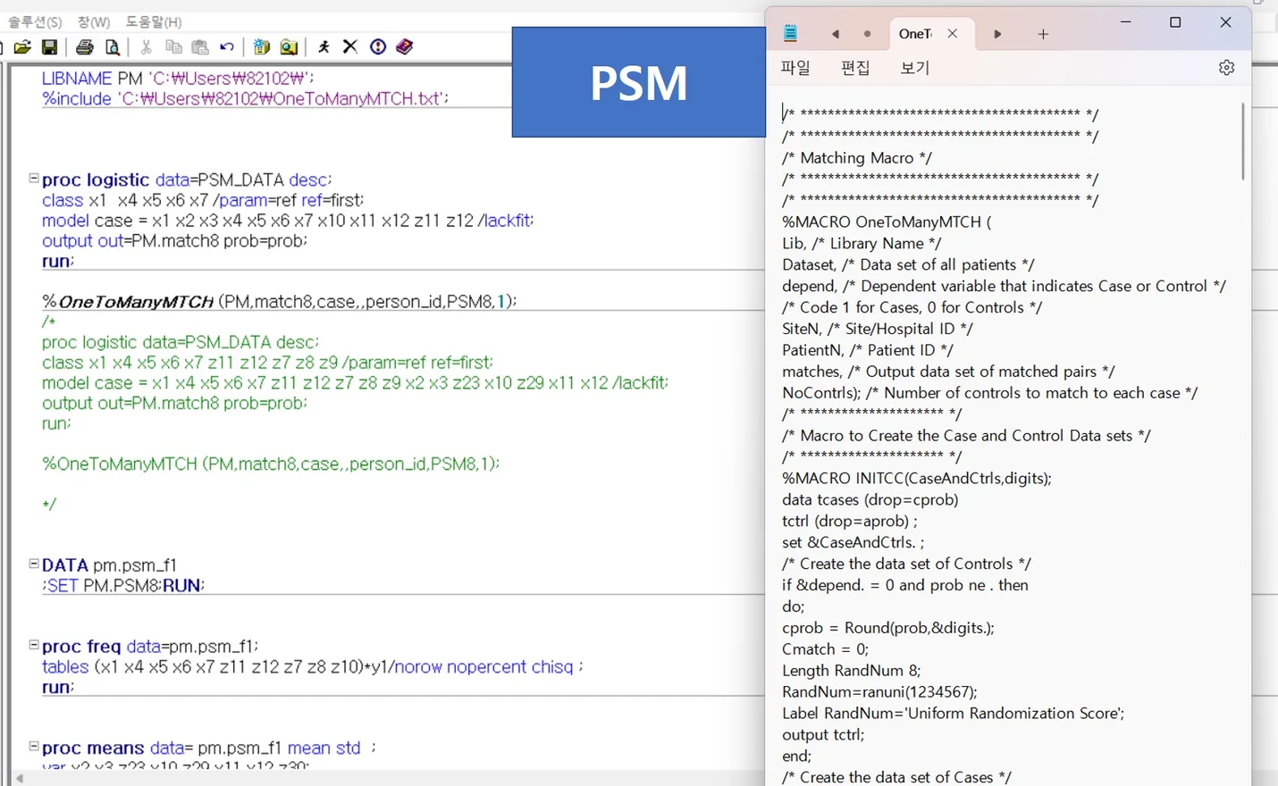Screen dimensions: 1278x786
Task: Click the 'class x1 x4 x5 x6 x7' uncommented line
Action: (203, 200)
